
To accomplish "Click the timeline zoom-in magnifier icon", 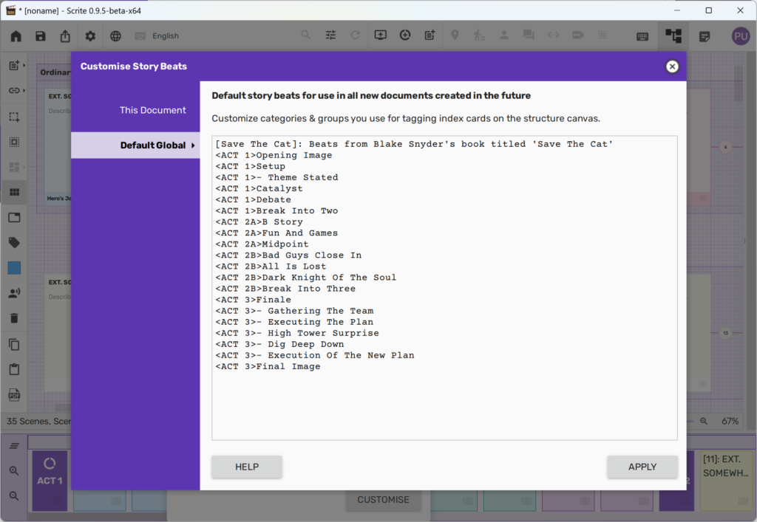I will (x=14, y=471).
